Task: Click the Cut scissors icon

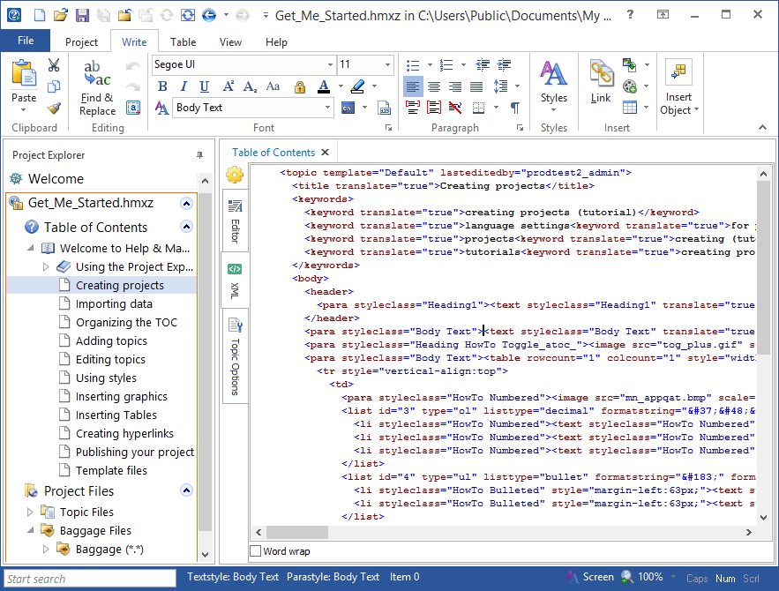Action: click(54, 65)
